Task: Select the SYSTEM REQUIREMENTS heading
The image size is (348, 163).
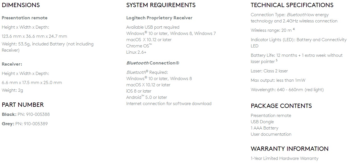Action: pyautogui.click(x=161, y=5)
